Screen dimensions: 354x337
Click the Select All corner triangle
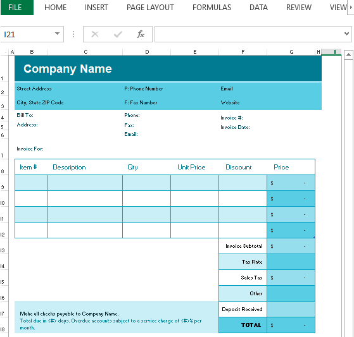pyautogui.click(x=5, y=52)
